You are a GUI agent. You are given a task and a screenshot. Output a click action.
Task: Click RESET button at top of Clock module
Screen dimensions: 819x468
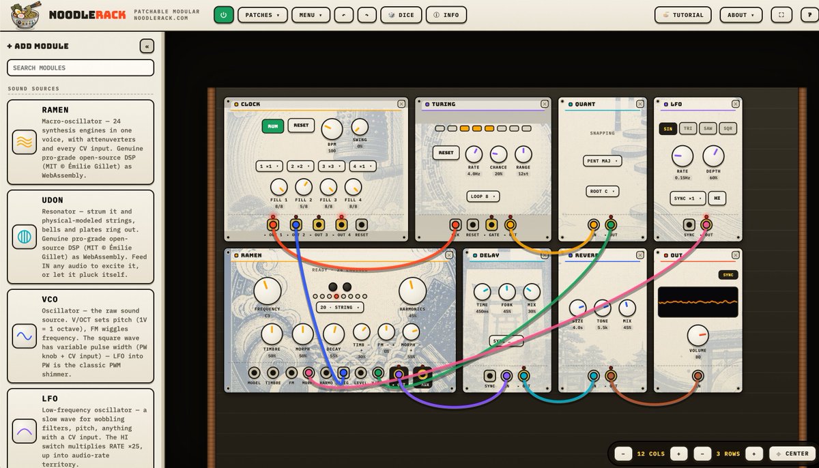coord(301,126)
